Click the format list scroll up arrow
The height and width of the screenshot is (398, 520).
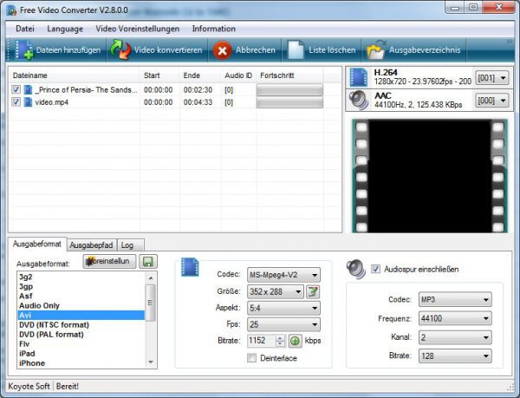pos(151,277)
